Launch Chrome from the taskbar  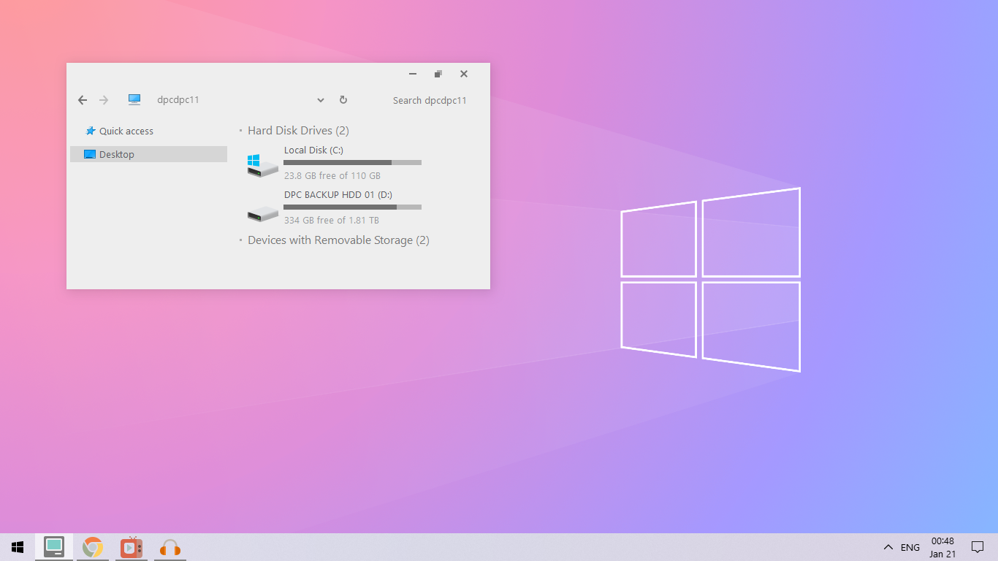(x=93, y=547)
